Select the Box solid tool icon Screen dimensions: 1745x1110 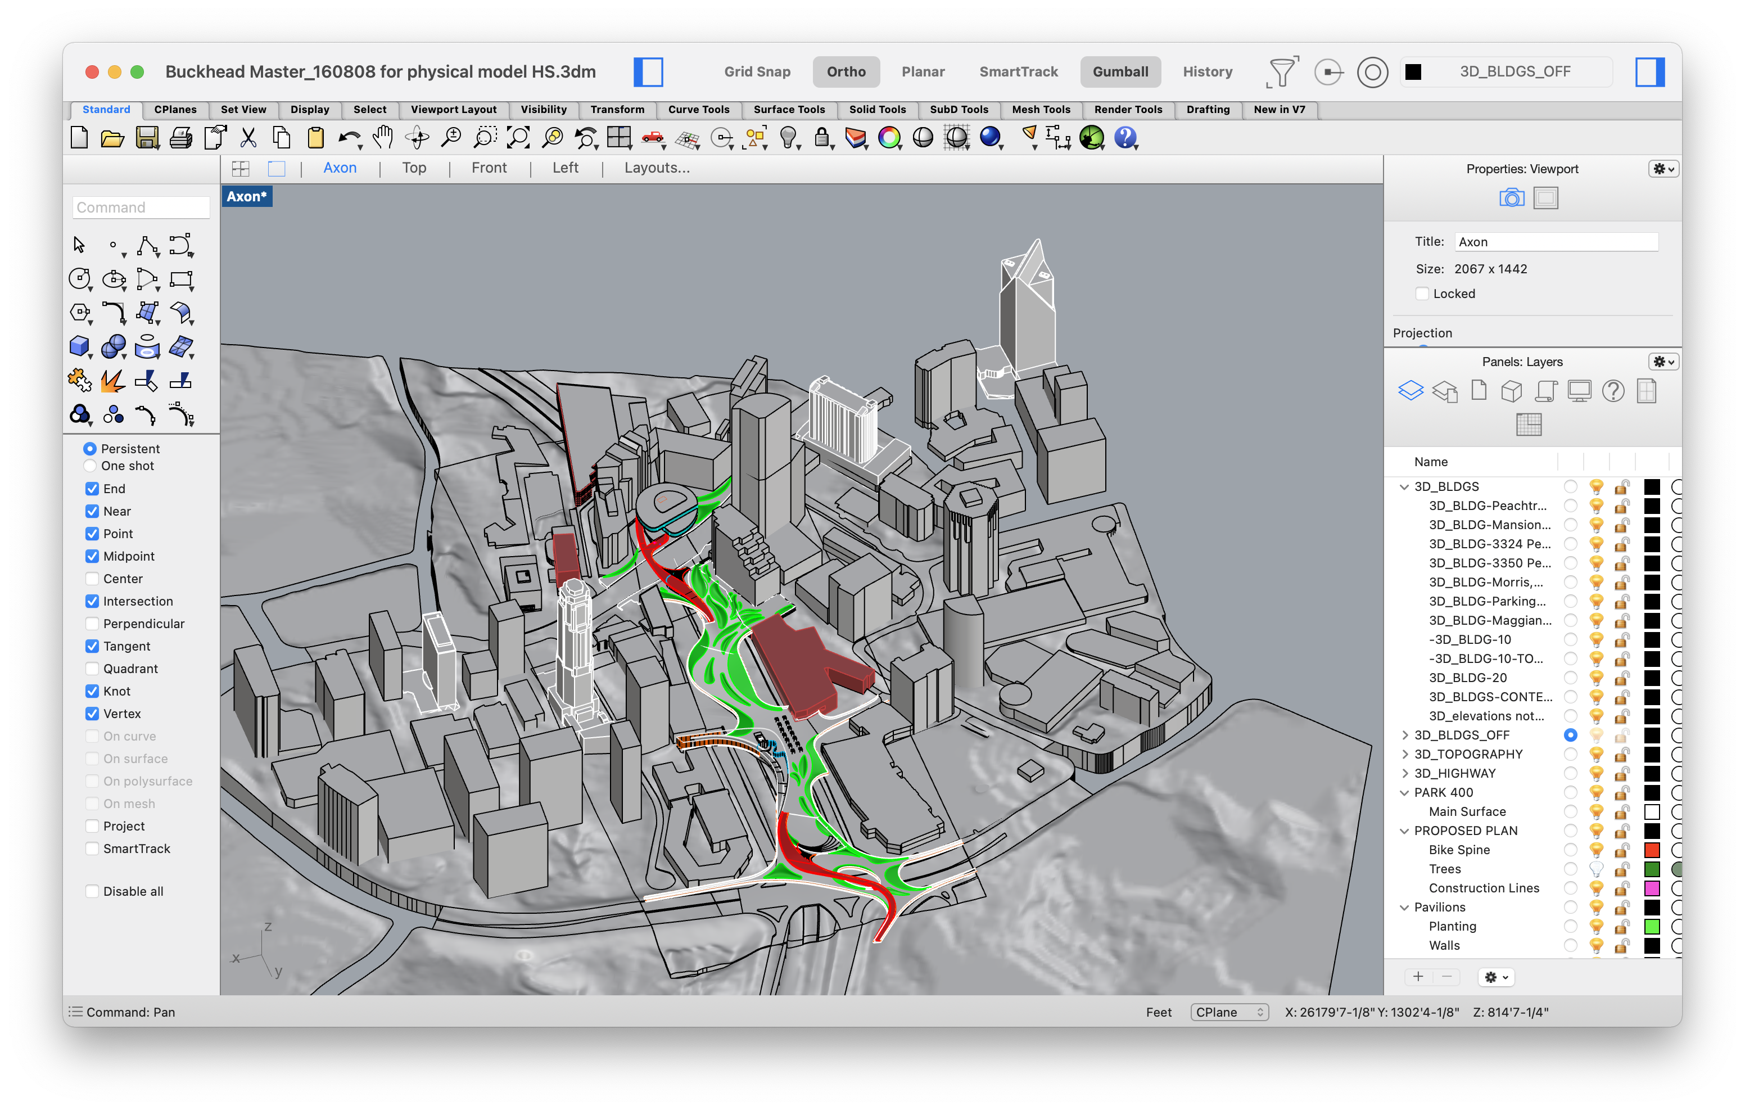point(79,346)
